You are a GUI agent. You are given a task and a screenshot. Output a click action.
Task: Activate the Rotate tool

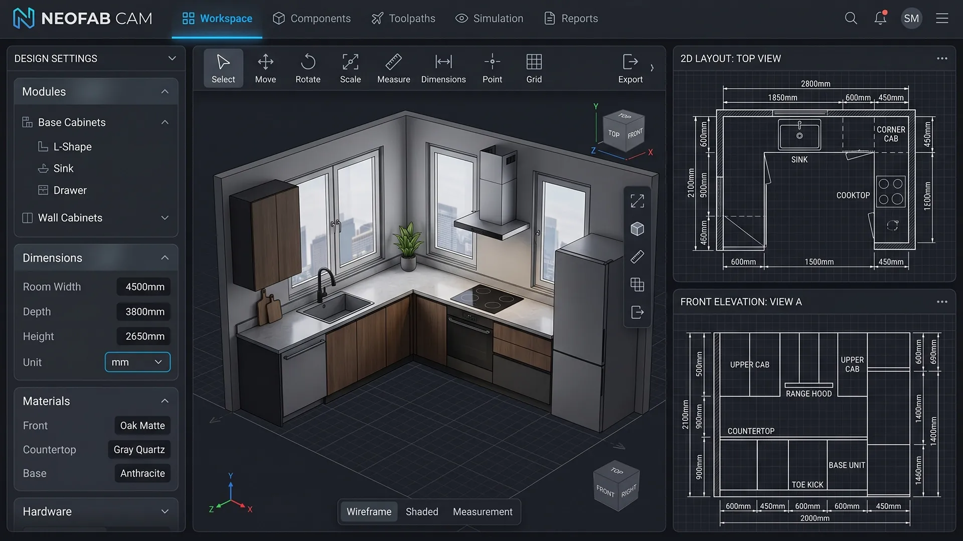pos(307,68)
